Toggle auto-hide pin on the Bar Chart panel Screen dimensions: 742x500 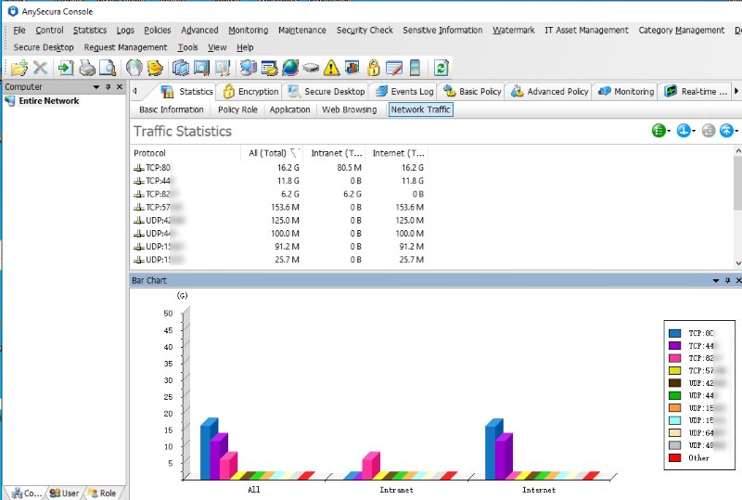pos(726,279)
